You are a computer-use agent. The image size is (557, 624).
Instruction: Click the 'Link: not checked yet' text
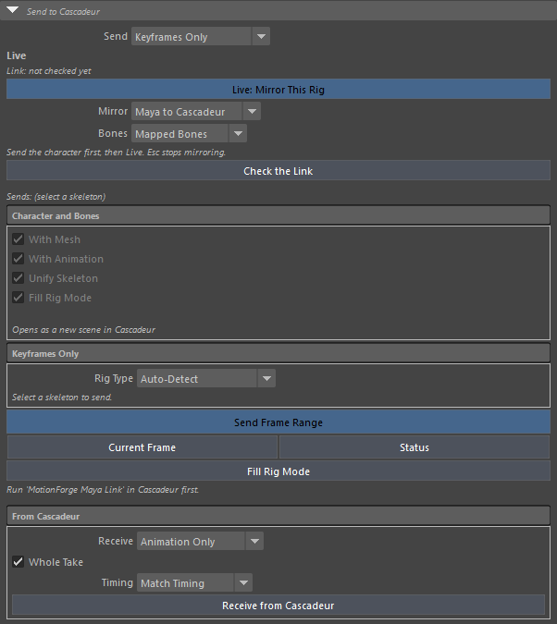(49, 71)
